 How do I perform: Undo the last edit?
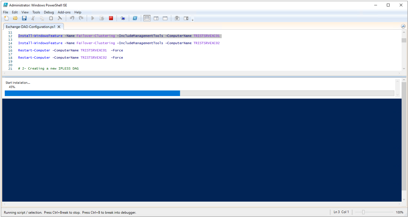[x=72, y=18]
